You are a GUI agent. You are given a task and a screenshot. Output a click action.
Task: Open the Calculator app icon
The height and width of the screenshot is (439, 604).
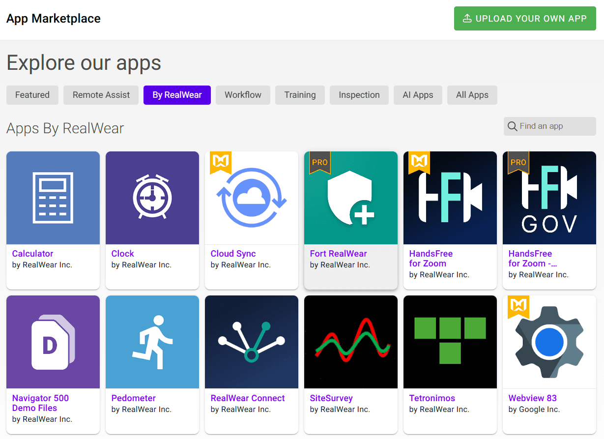point(53,198)
